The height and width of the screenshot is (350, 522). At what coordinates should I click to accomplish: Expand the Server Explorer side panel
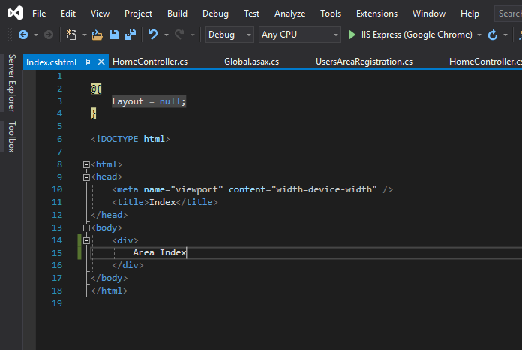pyautogui.click(x=12, y=83)
